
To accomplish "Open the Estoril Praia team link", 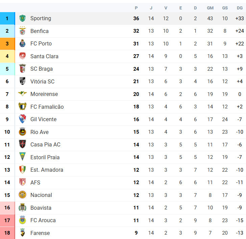I will (45, 157).
